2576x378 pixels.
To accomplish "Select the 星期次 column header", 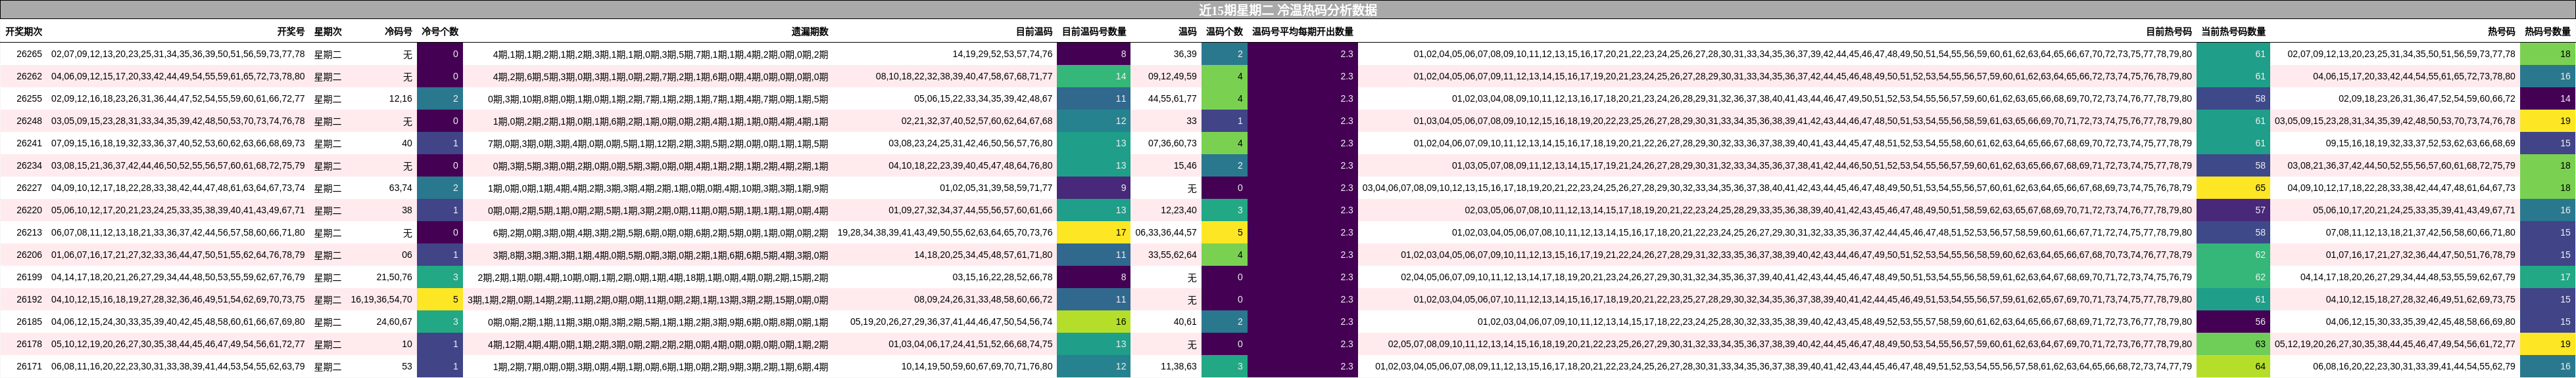I will point(328,32).
